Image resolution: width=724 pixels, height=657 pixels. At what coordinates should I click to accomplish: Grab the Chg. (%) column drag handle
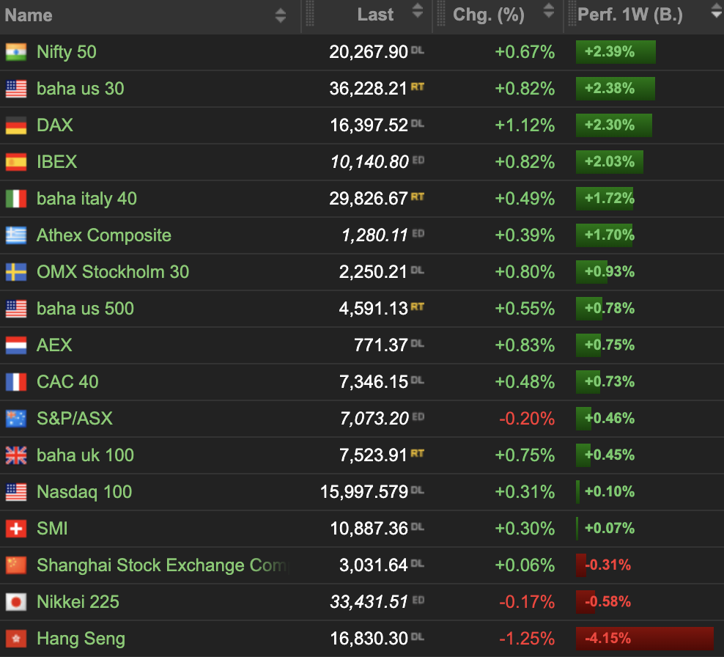[441, 14]
